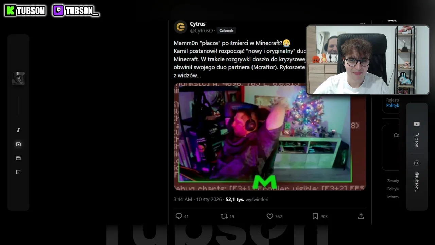
Task: Click the Polityk link in the right column
Action: [393, 105]
